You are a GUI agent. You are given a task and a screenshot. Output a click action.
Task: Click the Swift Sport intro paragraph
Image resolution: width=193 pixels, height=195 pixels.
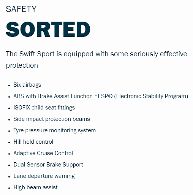tap(96, 60)
